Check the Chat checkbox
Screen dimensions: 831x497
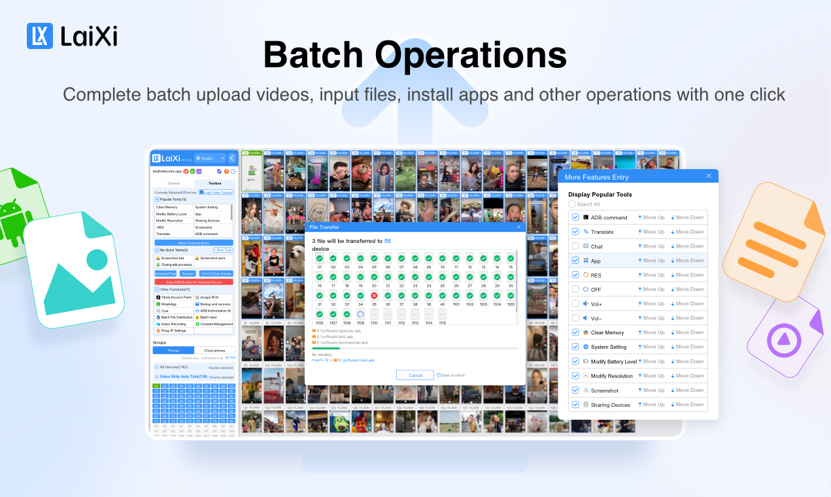[575, 246]
